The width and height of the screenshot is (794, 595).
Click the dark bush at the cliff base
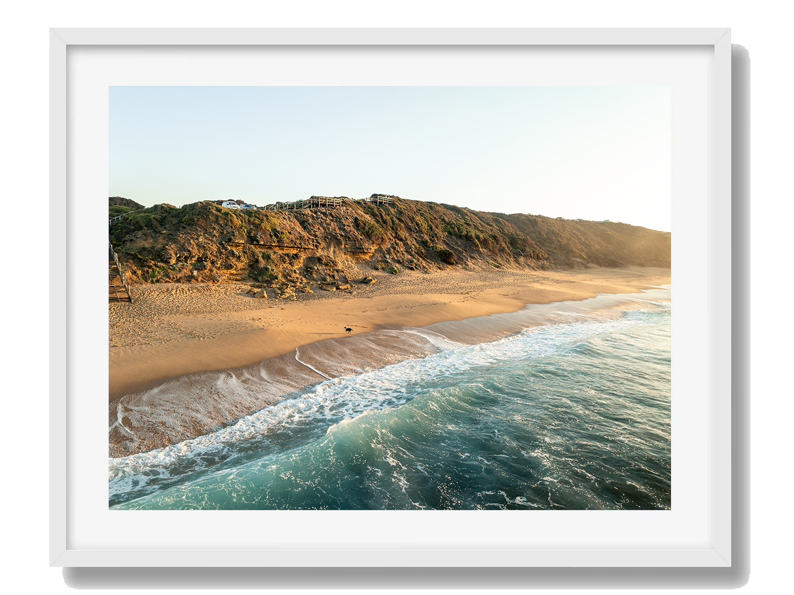pyautogui.click(x=447, y=256)
